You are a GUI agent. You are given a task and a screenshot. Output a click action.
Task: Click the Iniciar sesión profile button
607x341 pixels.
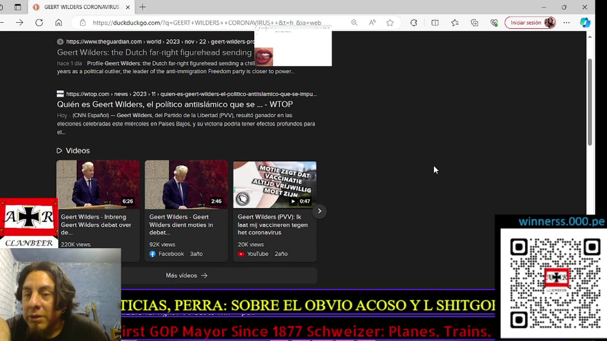pos(530,23)
